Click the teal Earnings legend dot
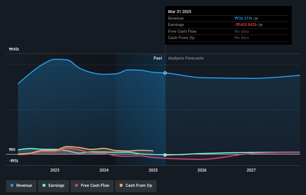Image resolution: width=306 pixels, height=195 pixels. coord(44,185)
